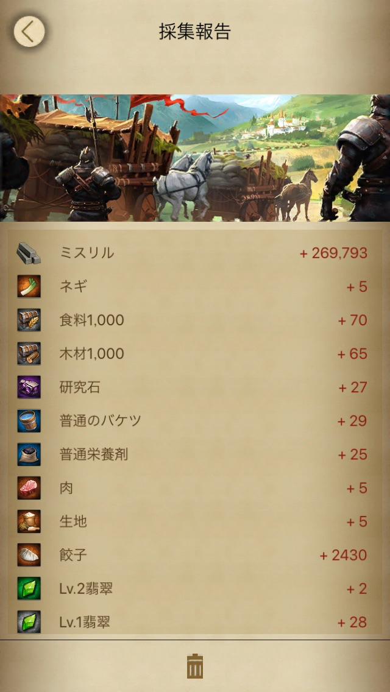Tap the Lv.1翡翠 gem icon
This screenshot has width=390, height=692.
29,623
